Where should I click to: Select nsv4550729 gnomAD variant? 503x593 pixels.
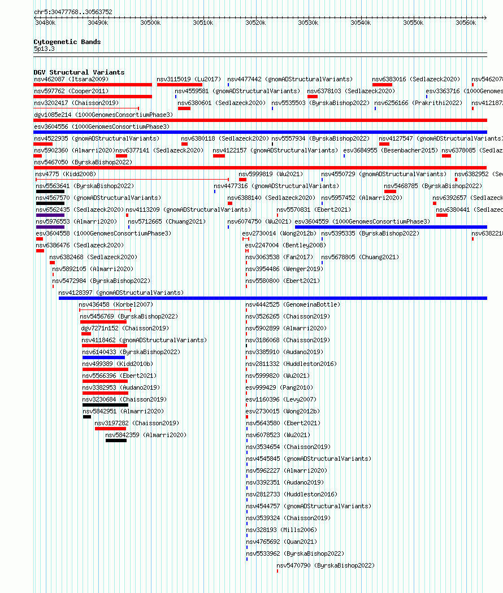pyautogui.click(x=384, y=174)
